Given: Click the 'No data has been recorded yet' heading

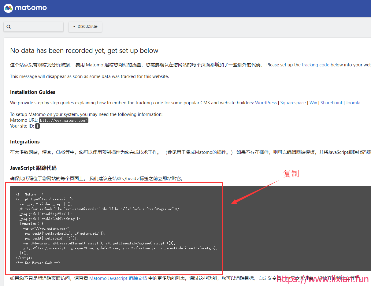Looking at the screenshot, I should point(84,51).
